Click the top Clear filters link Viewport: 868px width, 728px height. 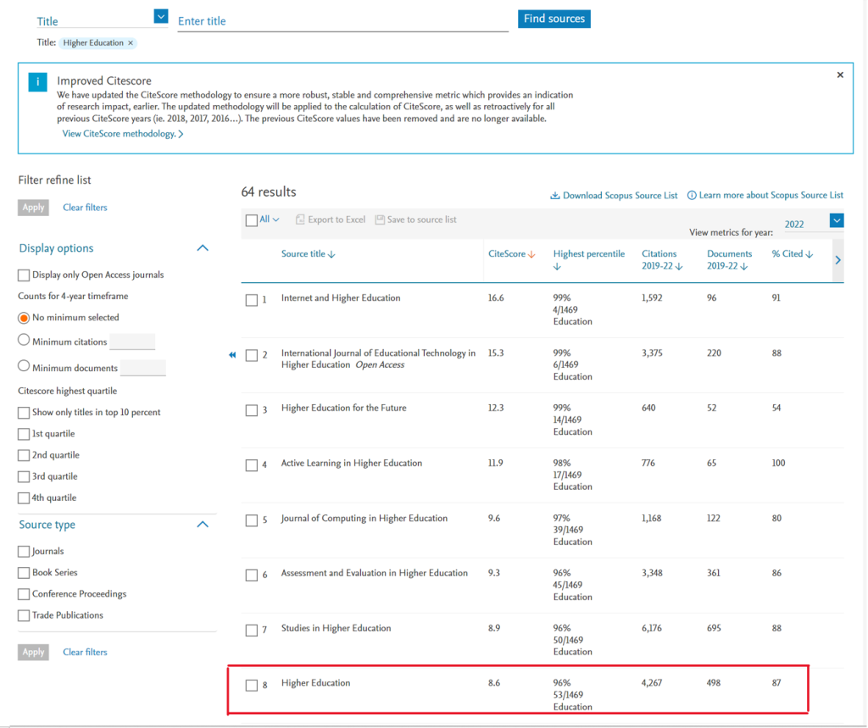[x=85, y=208]
